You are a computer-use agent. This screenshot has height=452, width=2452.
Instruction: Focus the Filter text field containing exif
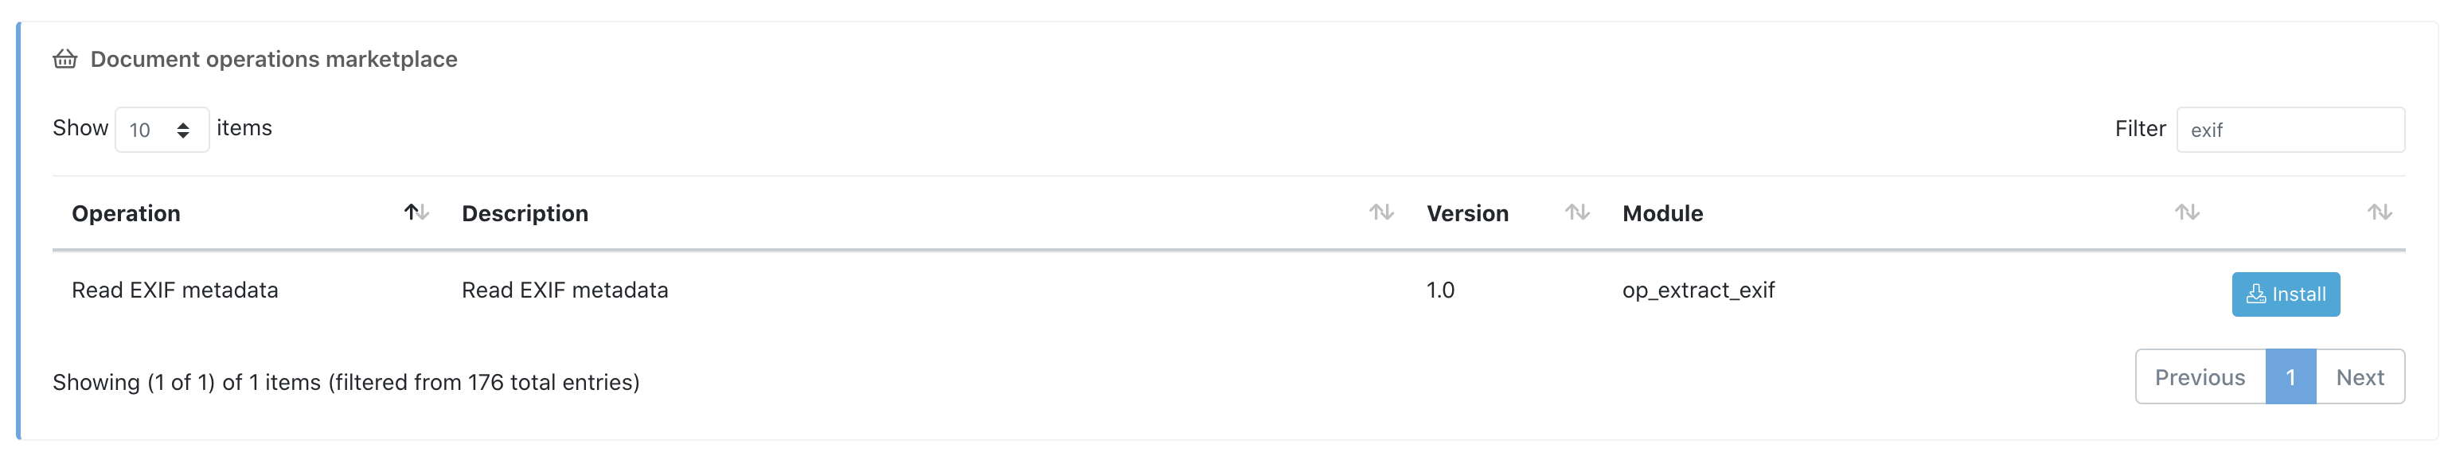[x=2290, y=130]
